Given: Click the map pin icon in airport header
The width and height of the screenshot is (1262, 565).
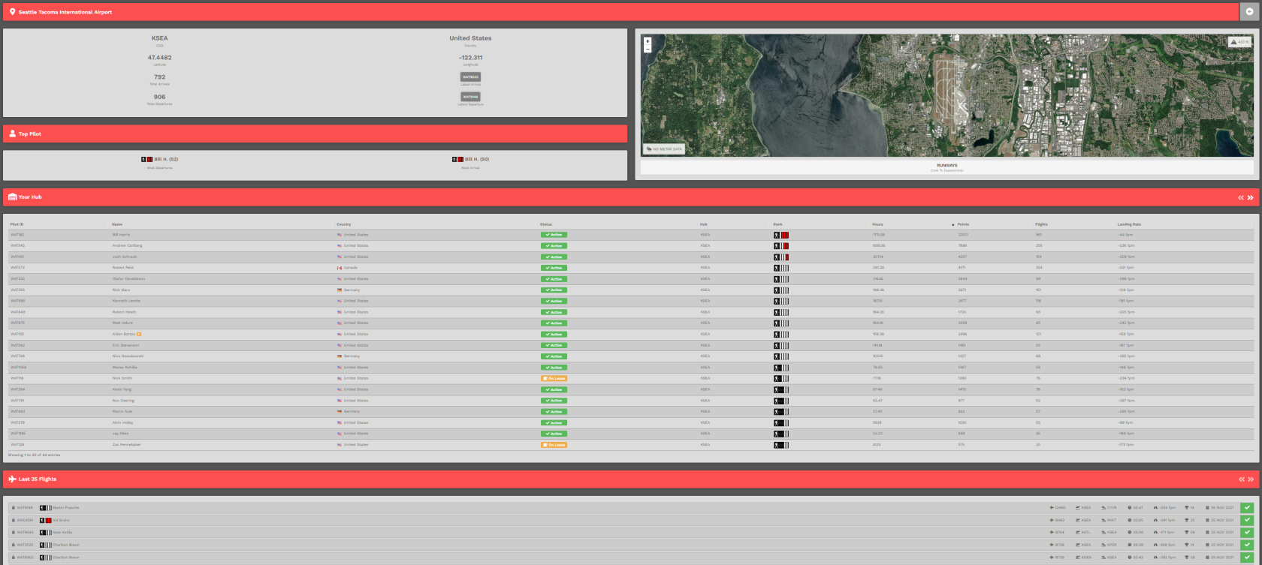Looking at the screenshot, I should 12,11.
